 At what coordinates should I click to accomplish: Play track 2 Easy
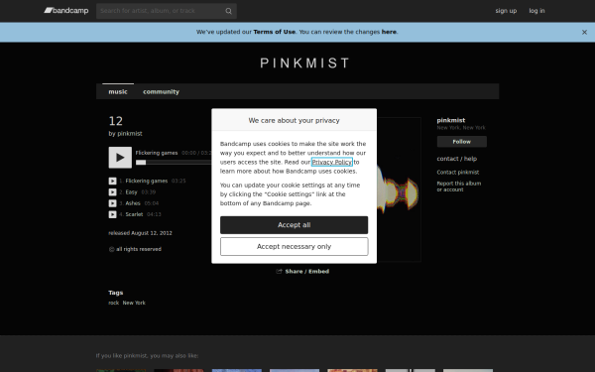112,192
